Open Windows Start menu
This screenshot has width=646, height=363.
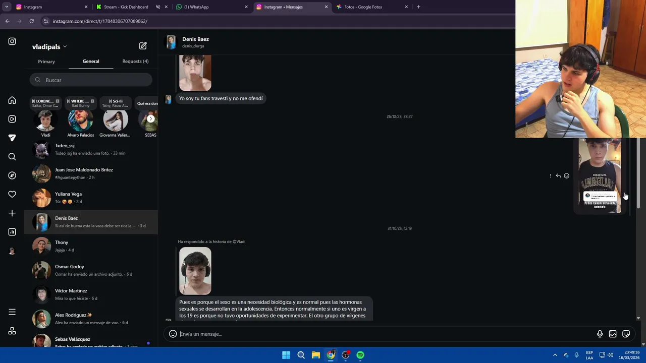pos(286,355)
